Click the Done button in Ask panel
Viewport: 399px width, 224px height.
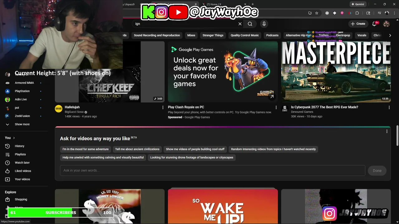click(377, 170)
